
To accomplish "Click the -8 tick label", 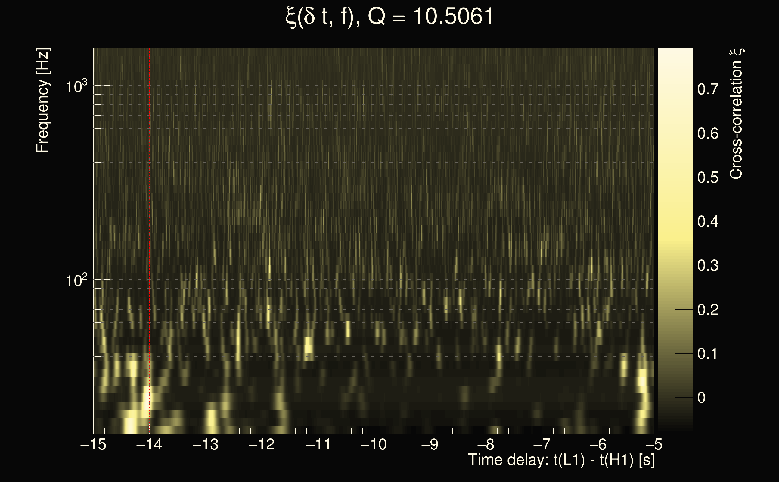I will coord(486,444).
